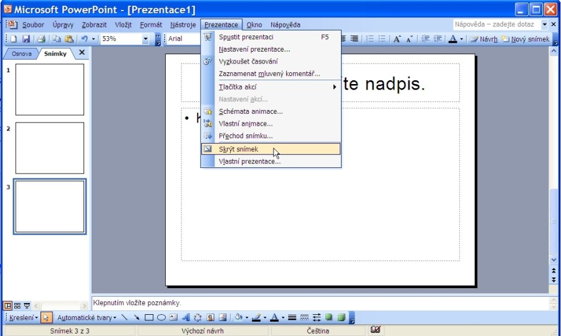Select the Oval drawing tool

(x=161, y=317)
